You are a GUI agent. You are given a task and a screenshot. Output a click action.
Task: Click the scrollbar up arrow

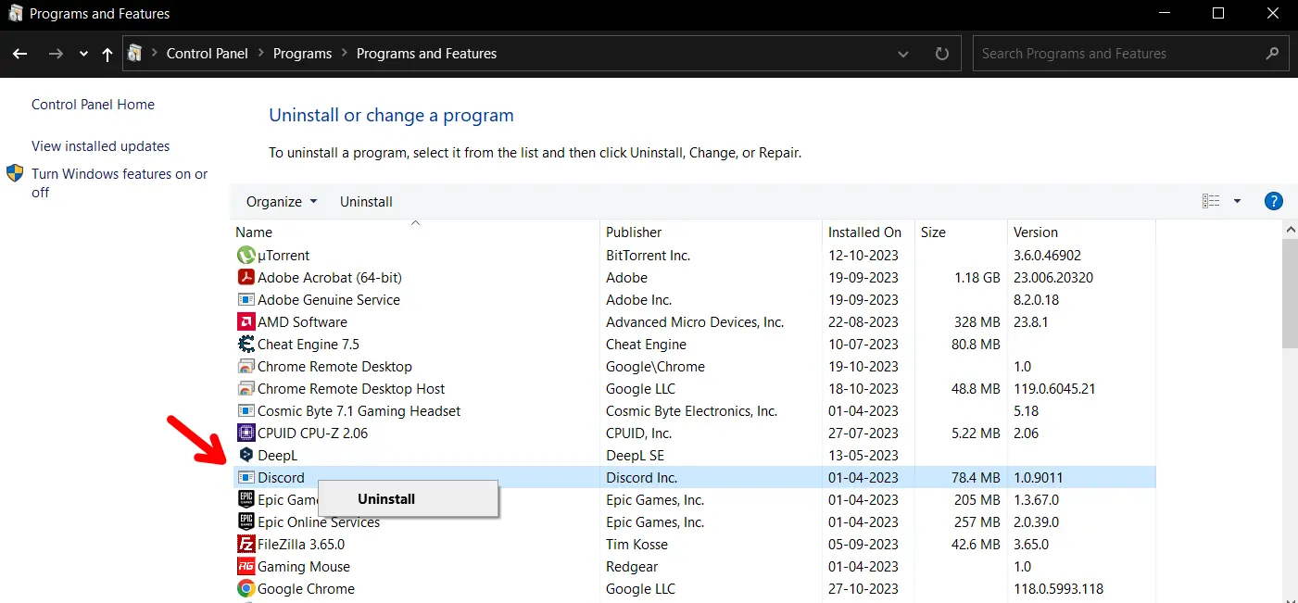pyautogui.click(x=1290, y=228)
